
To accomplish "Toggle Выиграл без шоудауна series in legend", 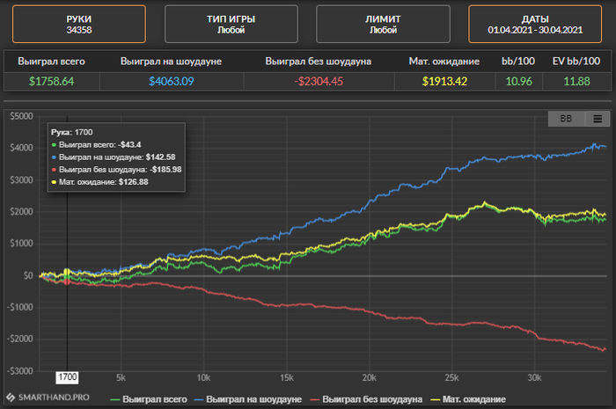I will coord(367,399).
